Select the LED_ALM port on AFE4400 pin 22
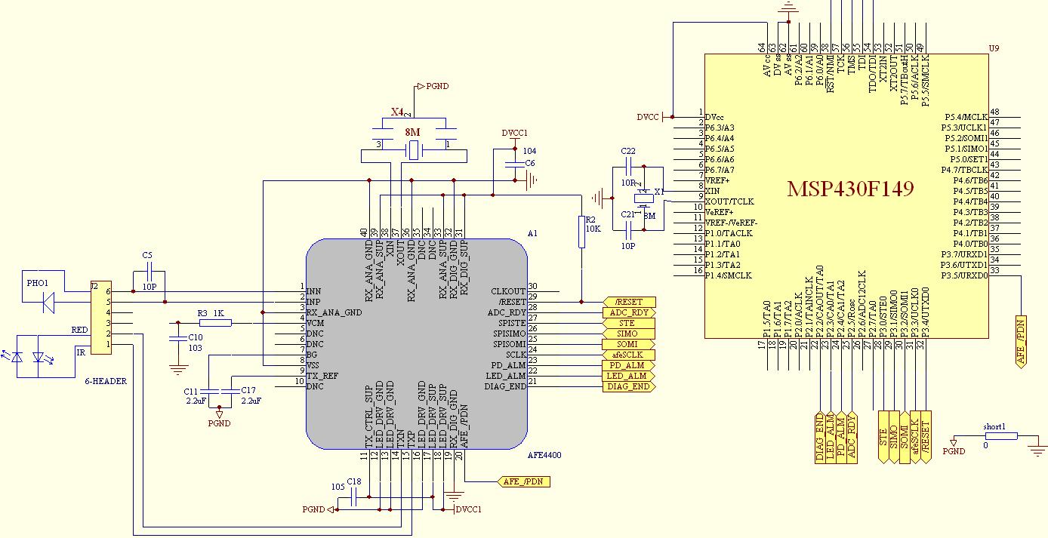 coord(627,376)
